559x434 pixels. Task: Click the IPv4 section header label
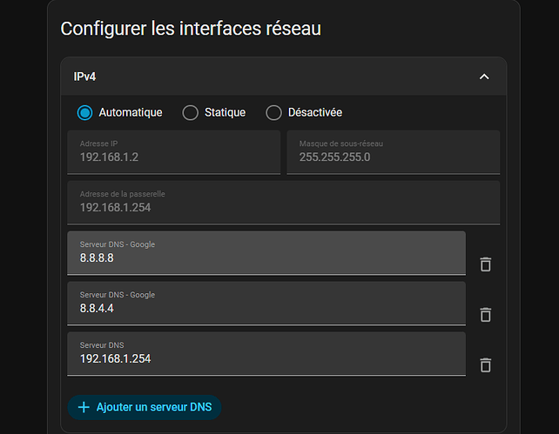(84, 77)
